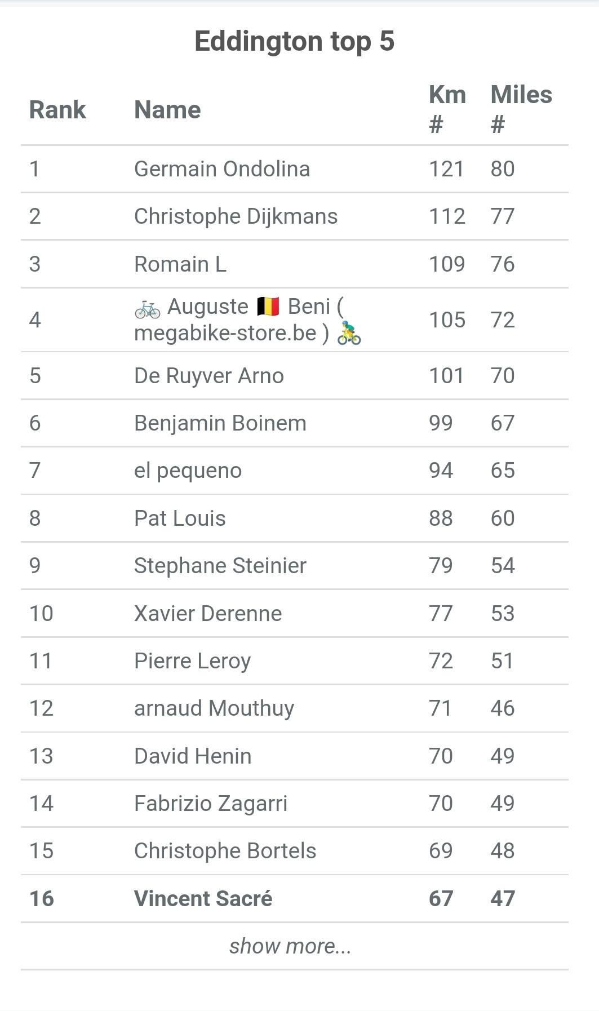The image size is (599, 1011).
Task: Click the Miles # column header
Action: click(521, 109)
